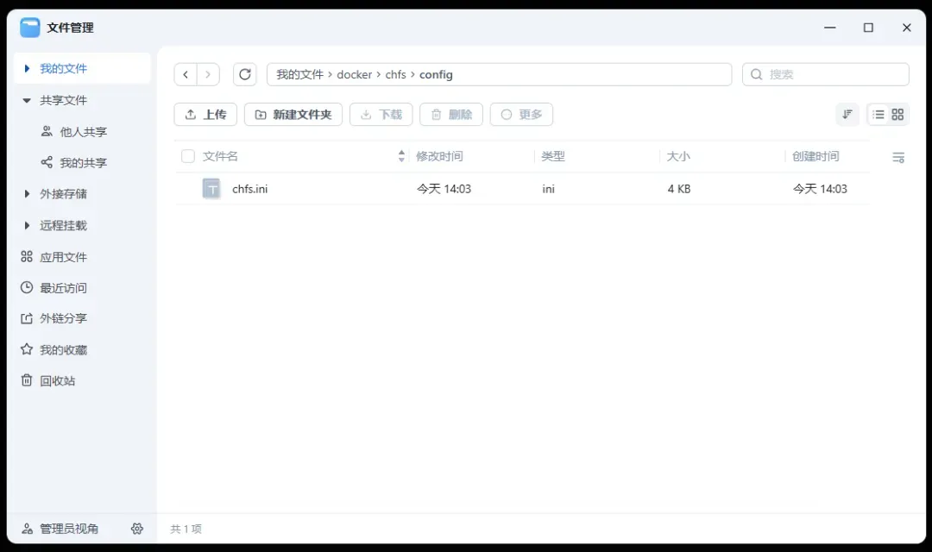Image resolution: width=932 pixels, height=552 pixels.
Task: Switch to grid view layout
Action: [x=897, y=113]
